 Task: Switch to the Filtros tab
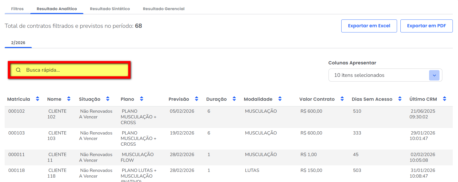(17, 9)
